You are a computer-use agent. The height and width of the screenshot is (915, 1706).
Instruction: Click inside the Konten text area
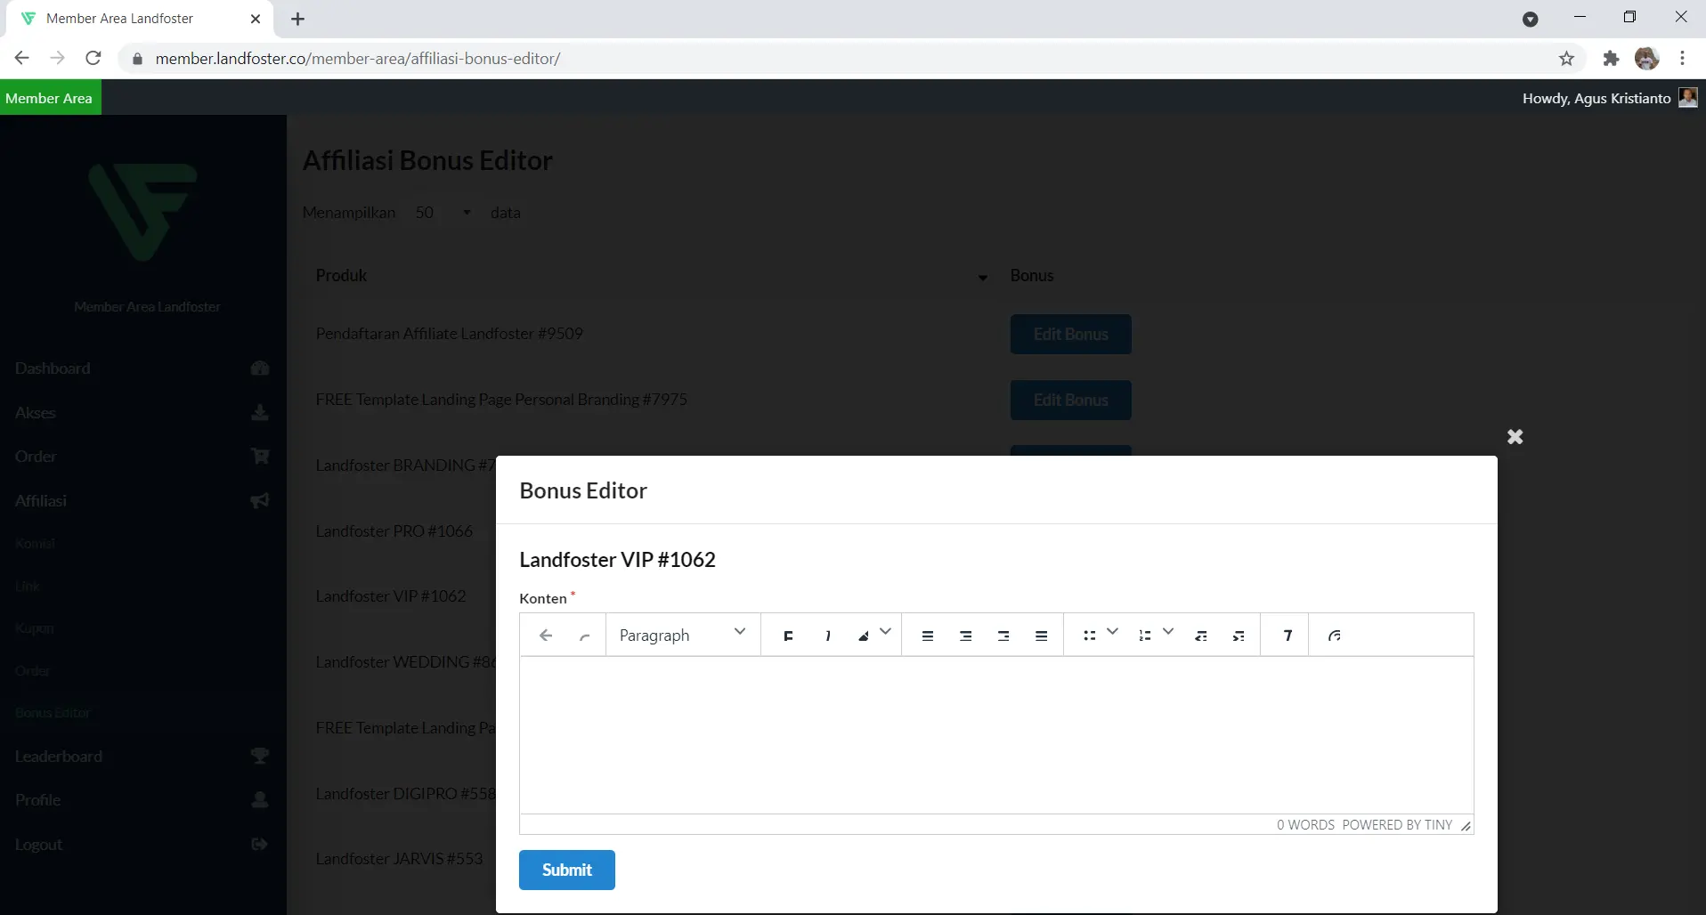[995, 734]
